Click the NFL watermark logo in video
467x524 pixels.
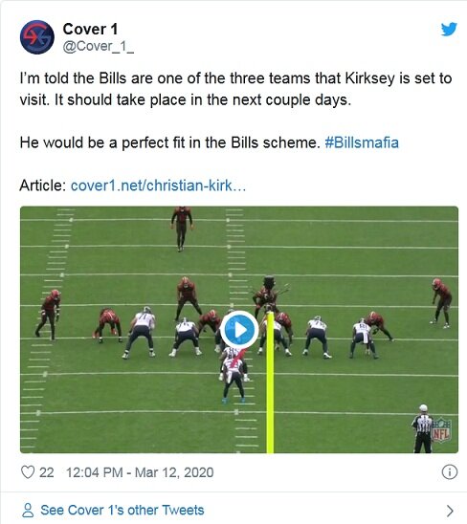[441, 430]
